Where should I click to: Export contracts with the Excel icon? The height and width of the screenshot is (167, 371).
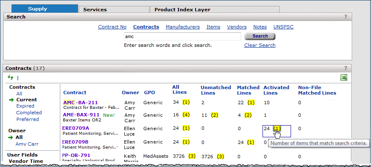coord(344,77)
